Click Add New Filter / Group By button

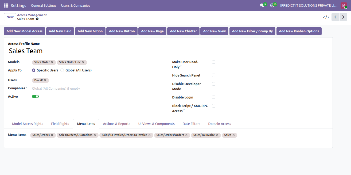tap(252, 31)
